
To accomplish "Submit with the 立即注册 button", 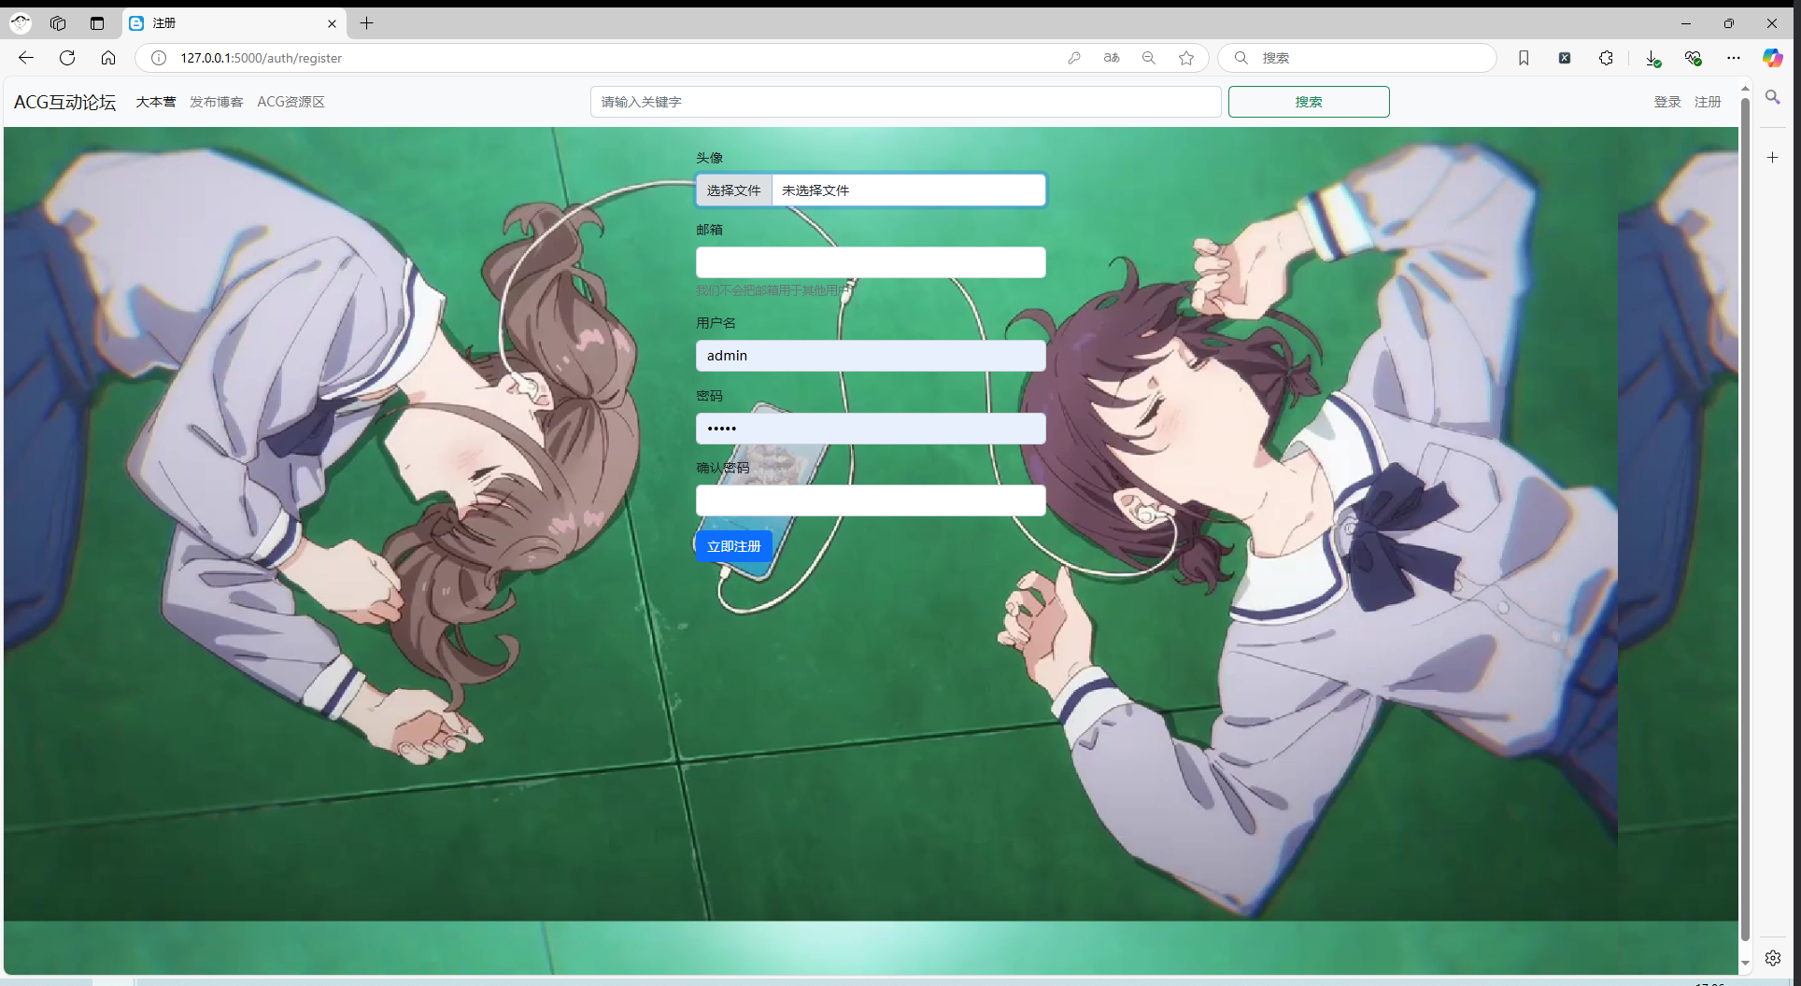I will pyautogui.click(x=734, y=546).
